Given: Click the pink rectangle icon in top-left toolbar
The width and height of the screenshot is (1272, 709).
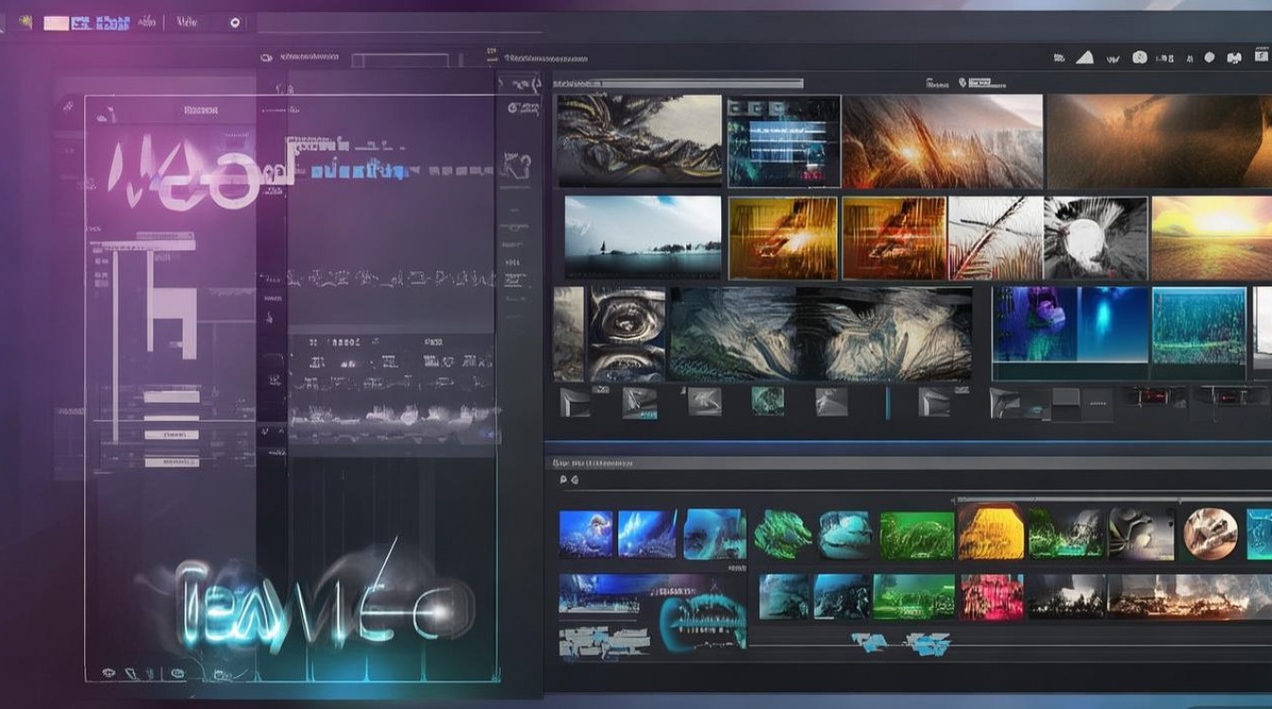Looking at the screenshot, I should coord(56,23).
